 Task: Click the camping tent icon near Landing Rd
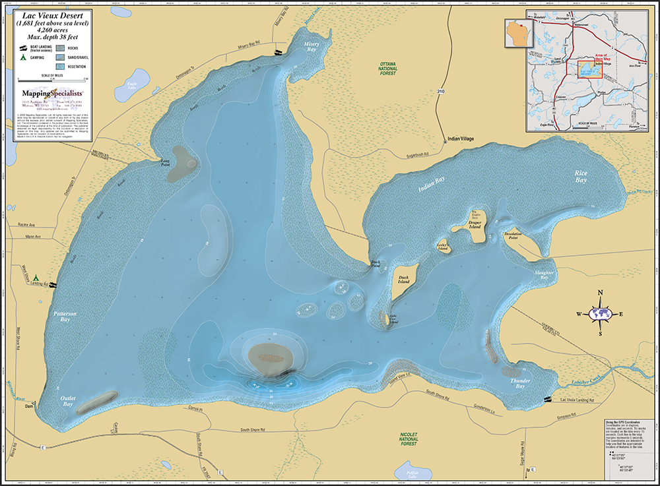coord(36,278)
